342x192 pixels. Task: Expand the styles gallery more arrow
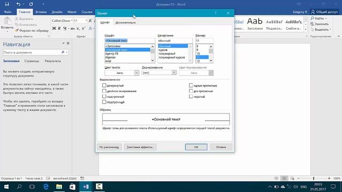306,29
